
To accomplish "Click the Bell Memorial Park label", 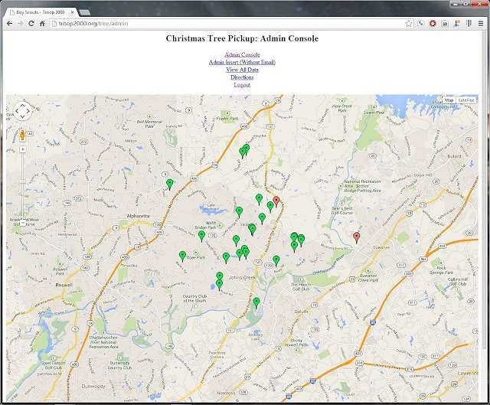I will point(149,124).
